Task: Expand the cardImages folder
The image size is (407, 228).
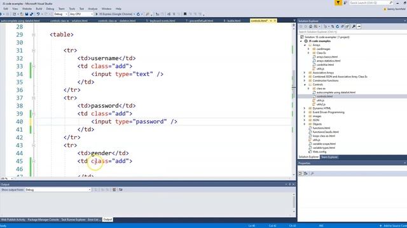Action: coord(308,49)
